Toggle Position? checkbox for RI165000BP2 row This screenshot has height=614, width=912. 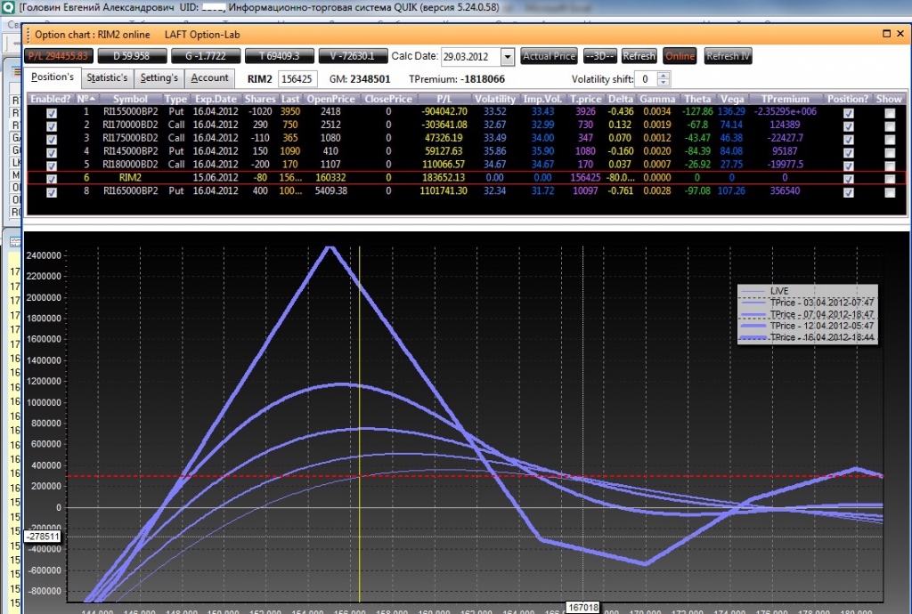coord(849,192)
